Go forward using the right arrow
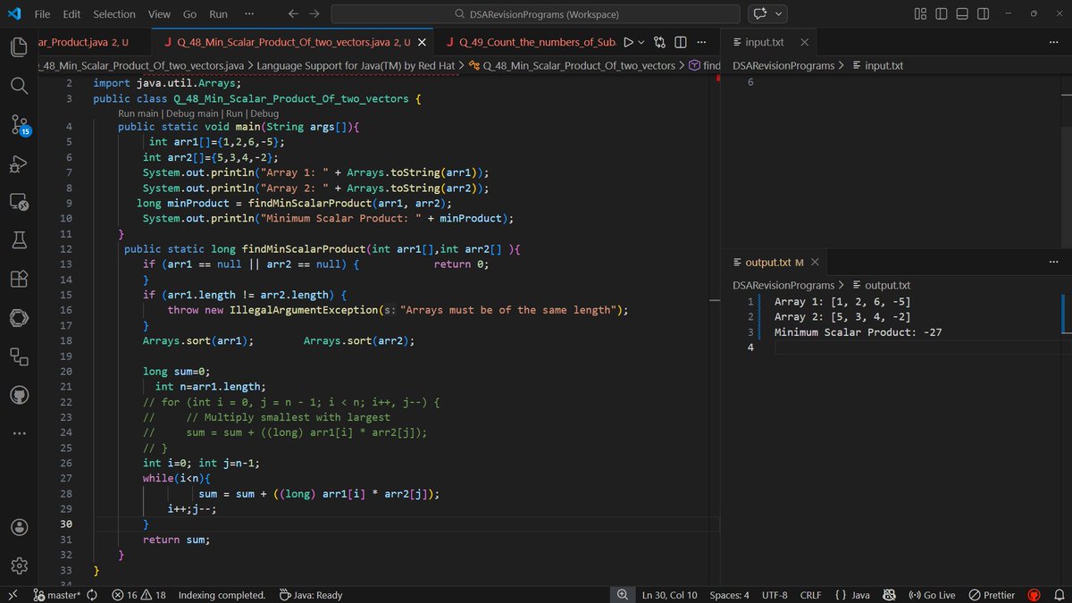The height and width of the screenshot is (603, 1072). pyautogui.click(x=314, y=14)
